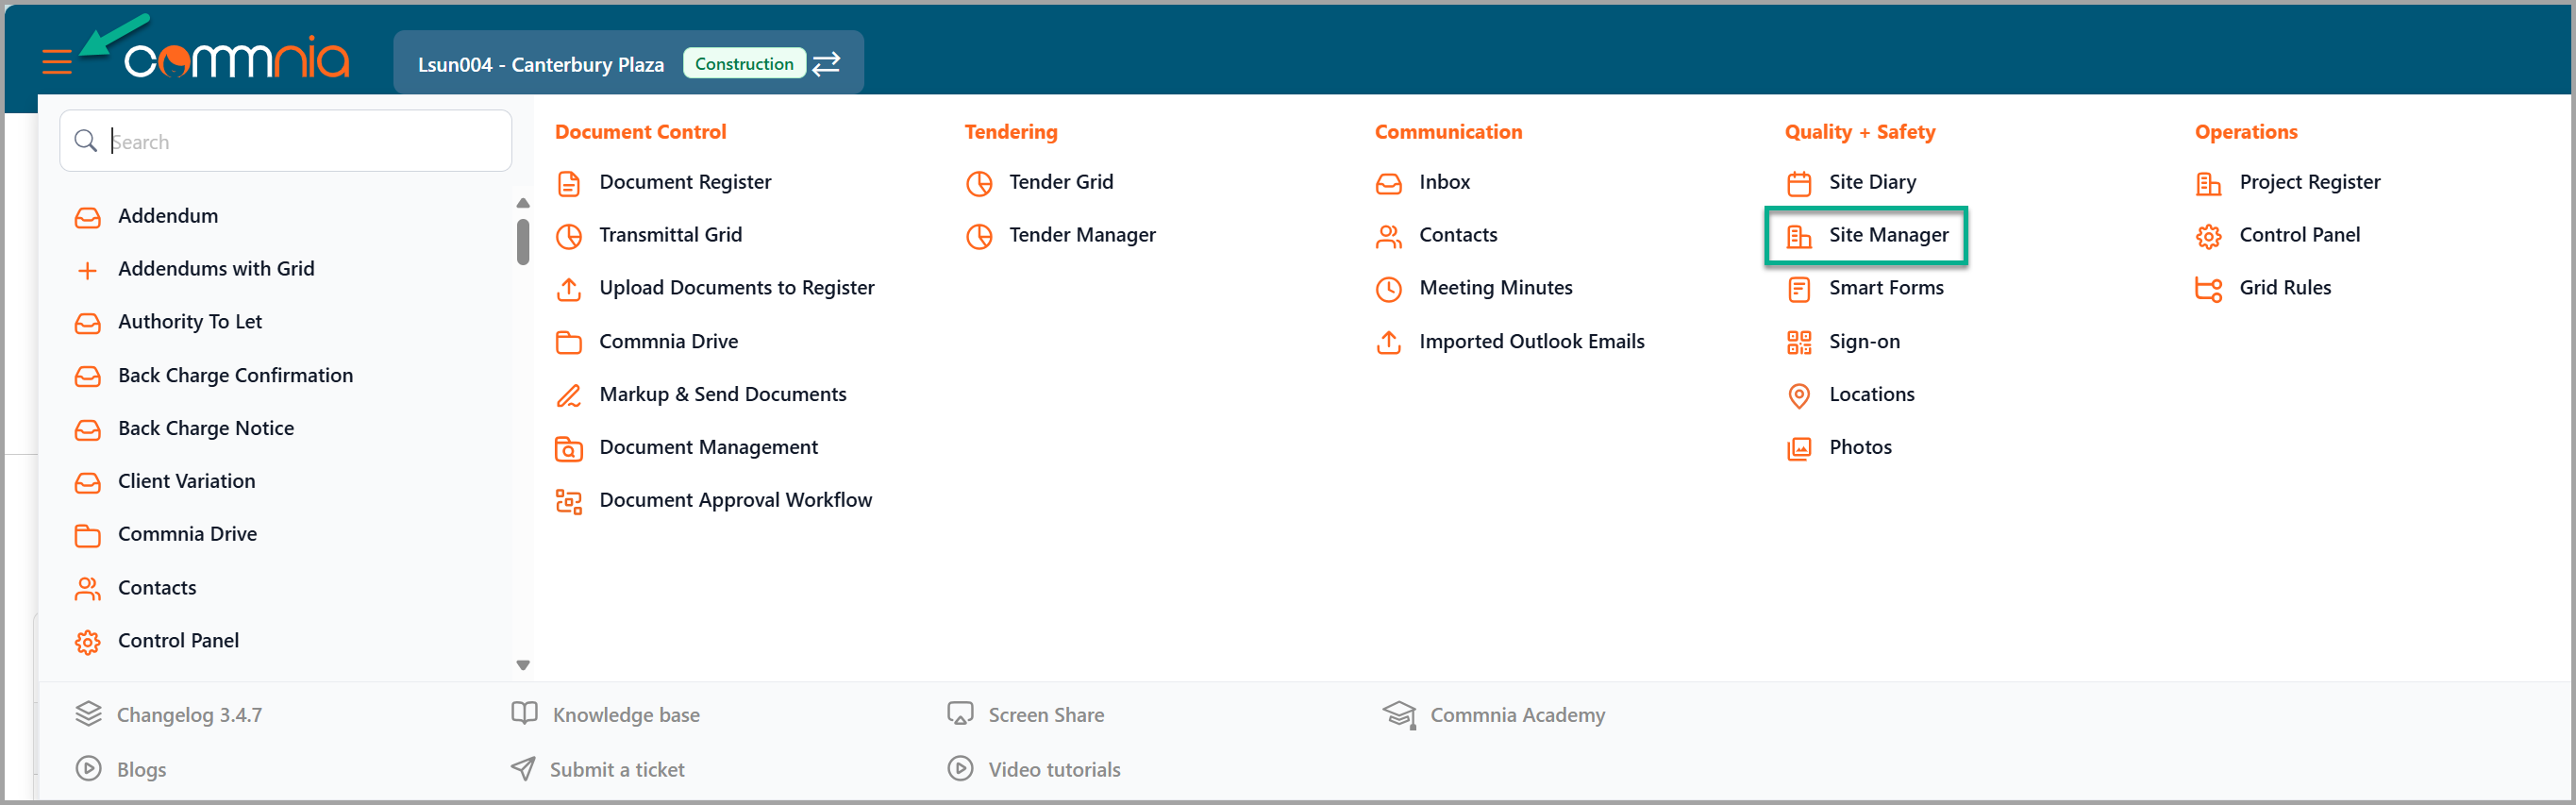
Task: Click the Quality + Safety heading
Action: coord(1860,132)
